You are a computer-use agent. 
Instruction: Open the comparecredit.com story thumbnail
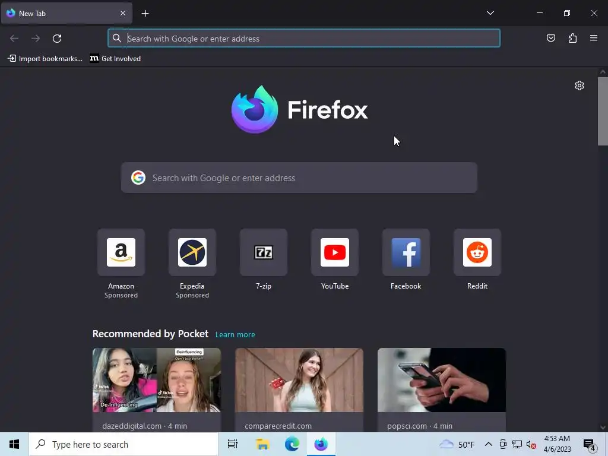299,380
